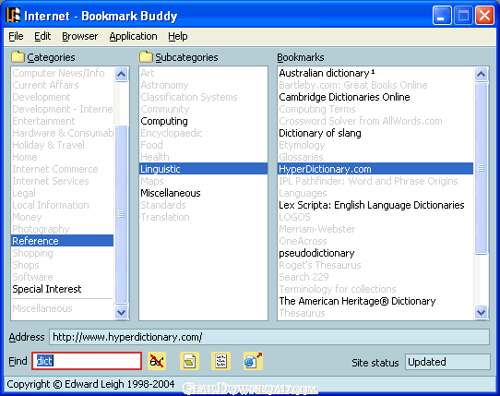Click the Address field with hyperdictionary URL
The height and width of the screenshot is (396, 500).
(269, 337)
